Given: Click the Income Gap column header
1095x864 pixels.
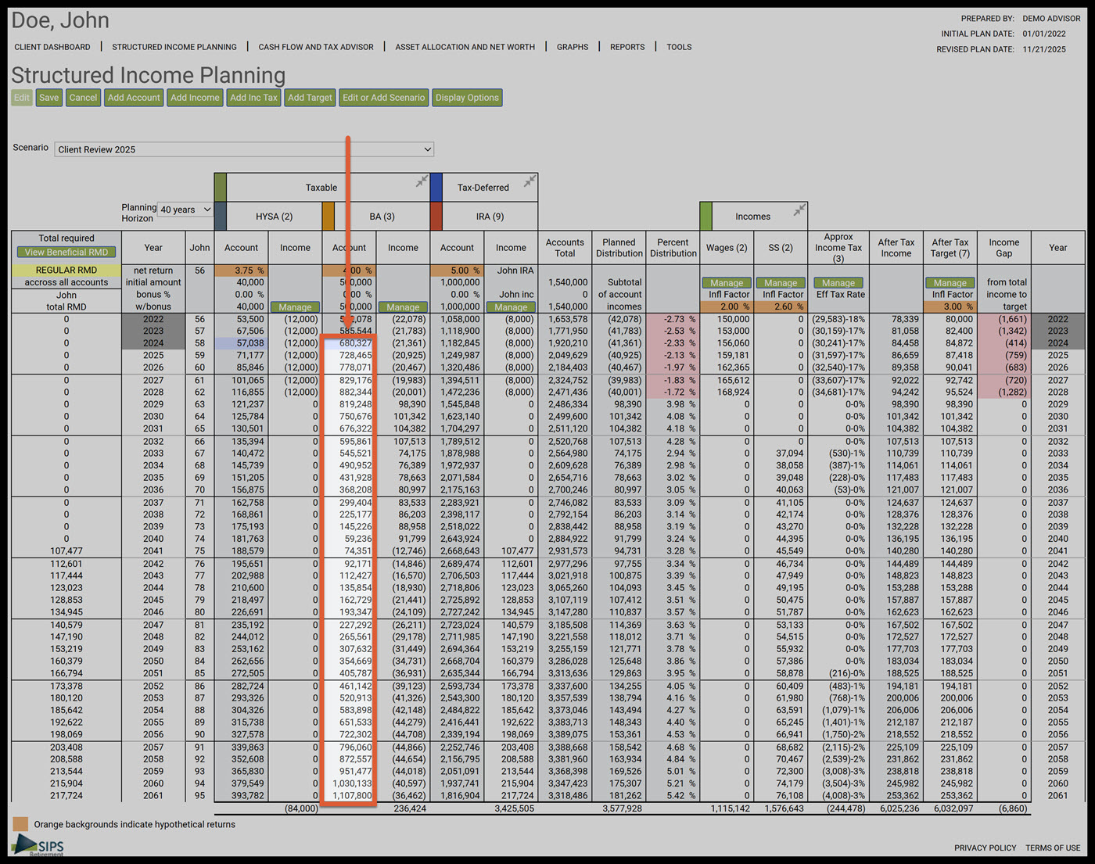Looking at the screenshot, I should pos(1004,248).
